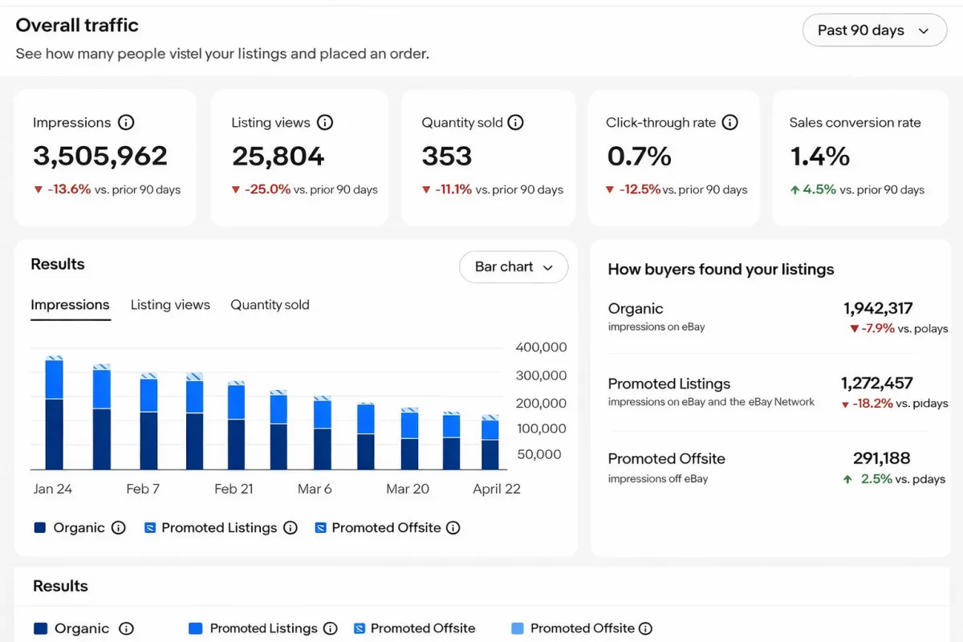Click the Click-through rate info icon
This screenshot has height=642, width=963.
(x=730, y=123)
